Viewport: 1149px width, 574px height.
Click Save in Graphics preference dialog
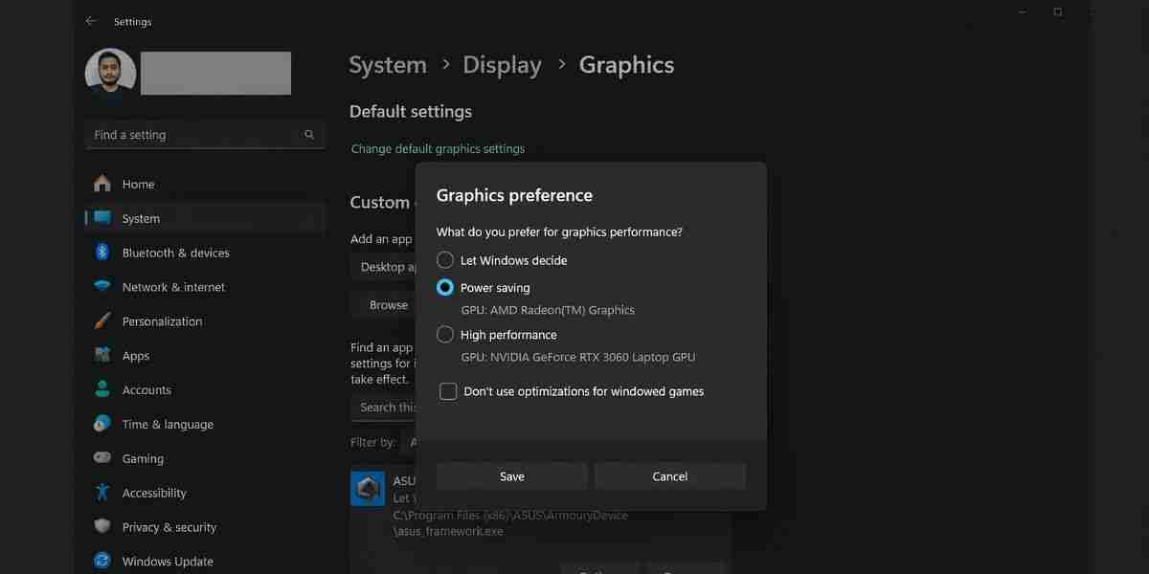tap(511, 476)
